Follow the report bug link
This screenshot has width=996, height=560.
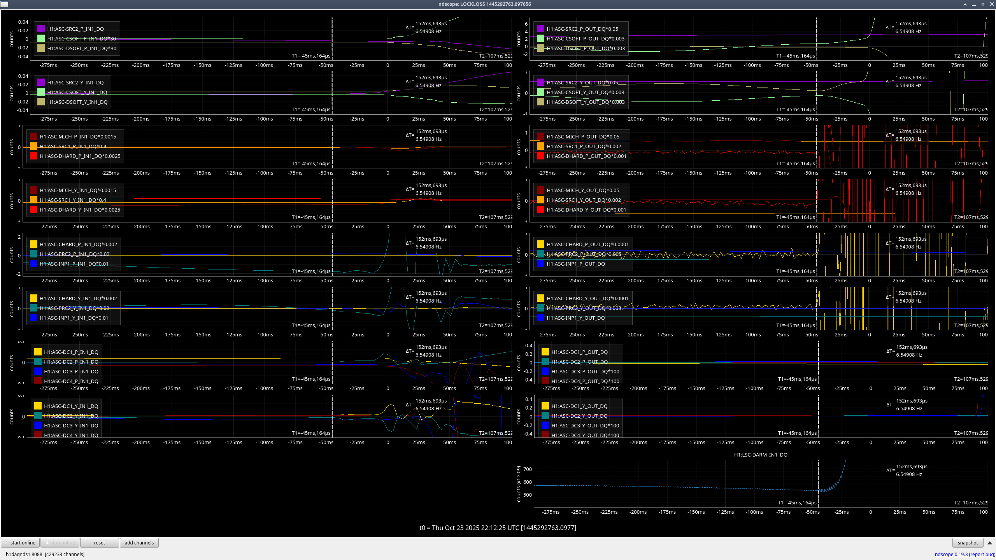tap(982, 554)
